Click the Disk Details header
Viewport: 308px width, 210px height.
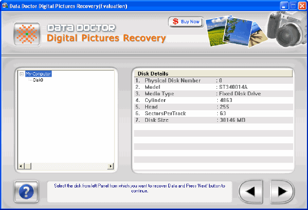pos(213,74)
